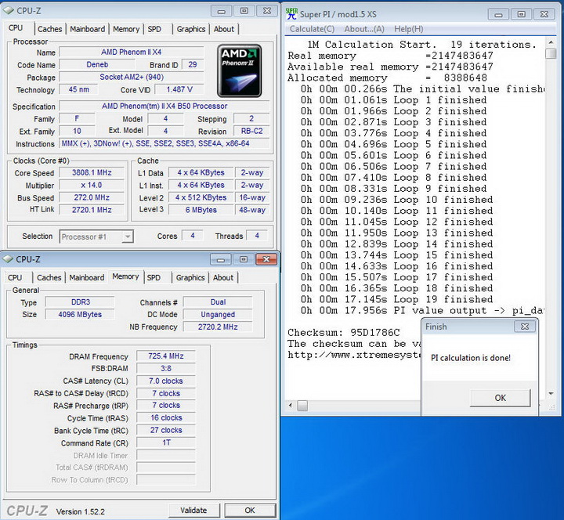Maximize the Super PI window
The width and height of the screenshot is (564, 520).
pos(521,14)
